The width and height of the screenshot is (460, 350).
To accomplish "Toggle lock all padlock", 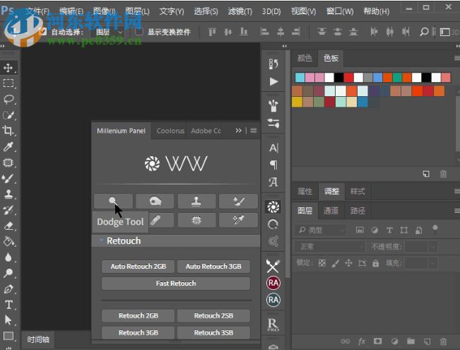I will [375, 263].
